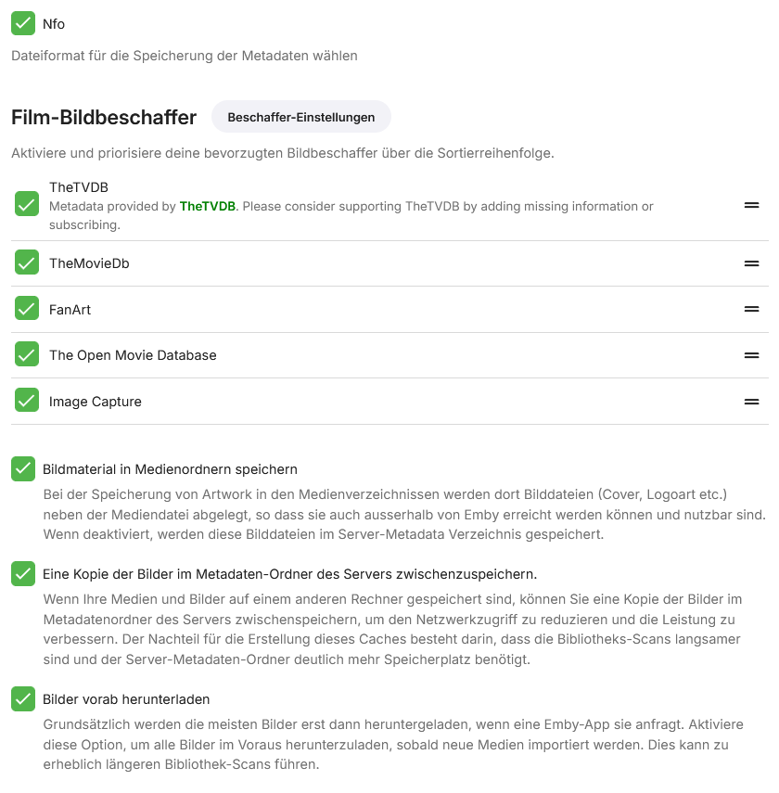Uncheck Bildmaterial in Medienordnern speichern
Viewport: 779px width, 793px height.
[23, 469]
